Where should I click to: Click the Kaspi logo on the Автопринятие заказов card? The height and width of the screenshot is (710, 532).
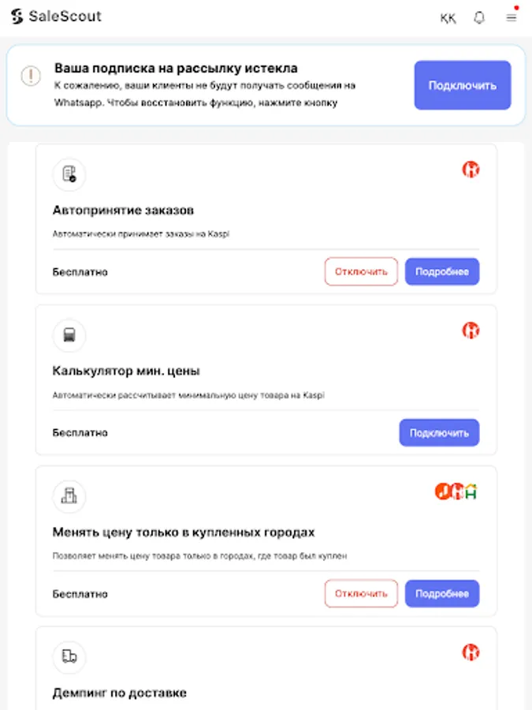(471, 169)
